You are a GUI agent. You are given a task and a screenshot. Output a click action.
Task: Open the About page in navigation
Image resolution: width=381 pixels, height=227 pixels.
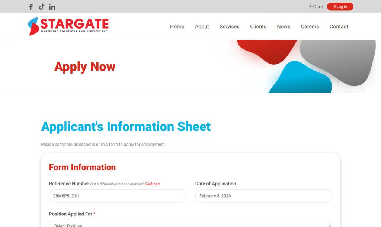tap(202, 26)
